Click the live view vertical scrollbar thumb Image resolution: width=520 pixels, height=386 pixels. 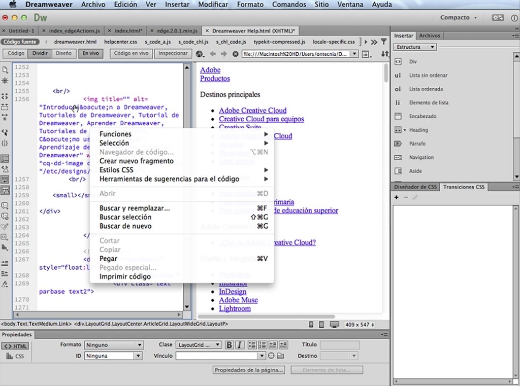[x=386, y=73]
